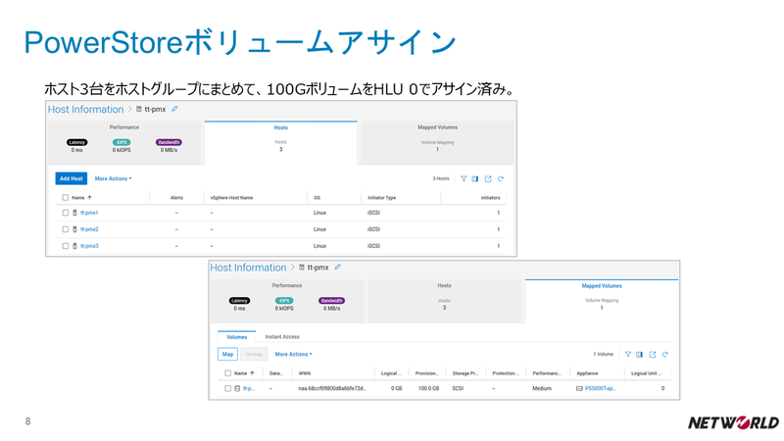Open the filter icon next to 1 Volume

[628, 354]
